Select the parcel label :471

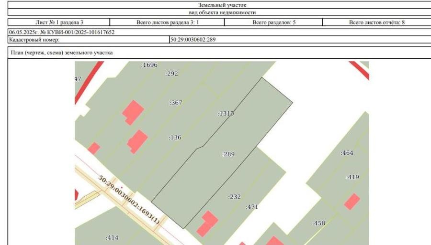click(252, 207)
